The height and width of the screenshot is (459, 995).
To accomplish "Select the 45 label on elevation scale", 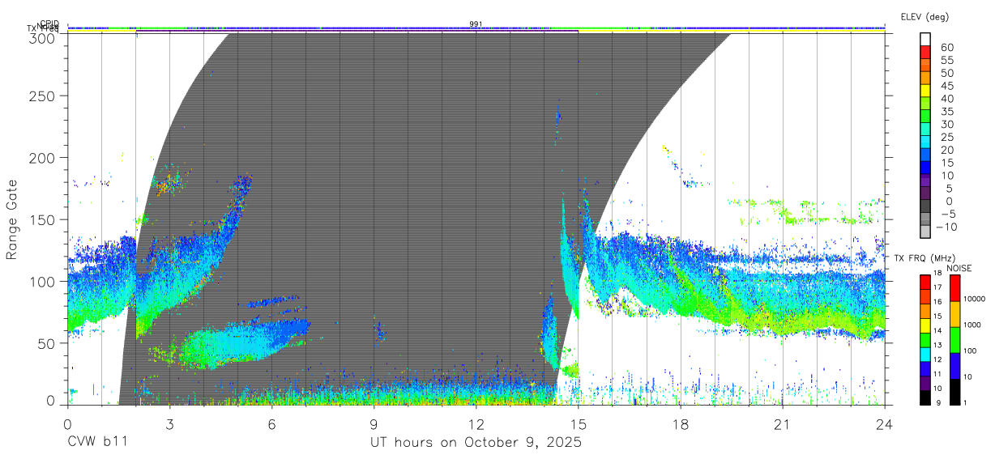I will pyautogui.click(x=946, y=86).
